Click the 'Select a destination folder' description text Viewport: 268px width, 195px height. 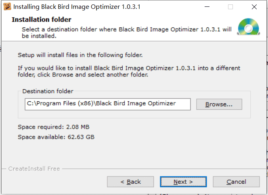(x=127, y=33)
